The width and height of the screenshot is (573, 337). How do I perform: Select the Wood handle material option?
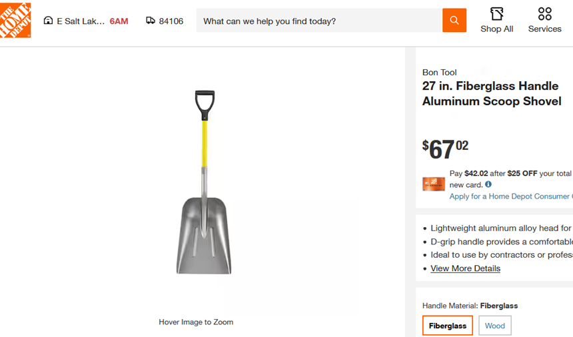pos(495,326)
